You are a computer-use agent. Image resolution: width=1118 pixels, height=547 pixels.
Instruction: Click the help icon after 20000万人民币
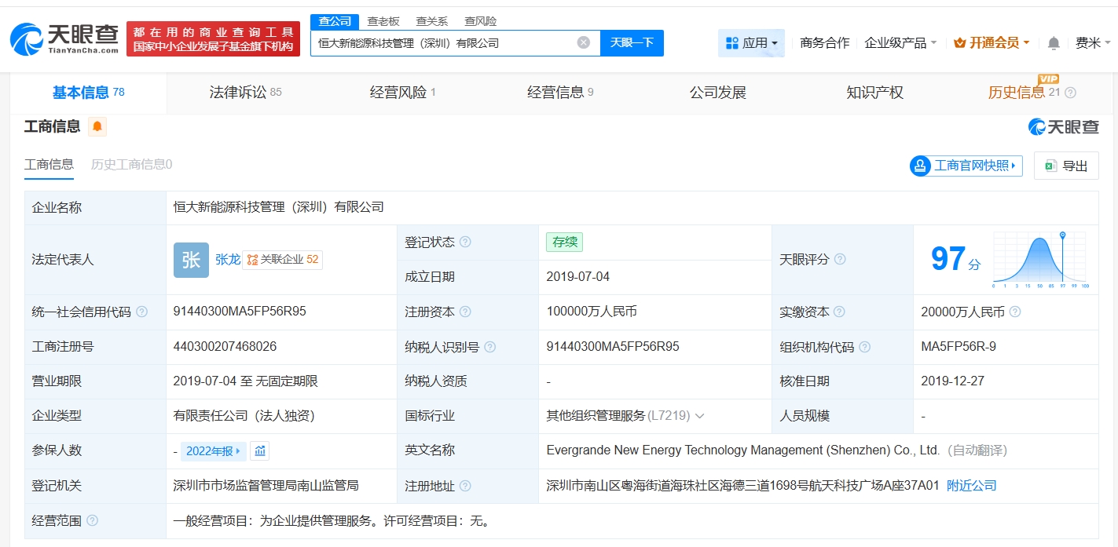click(x=1015, y=312)
